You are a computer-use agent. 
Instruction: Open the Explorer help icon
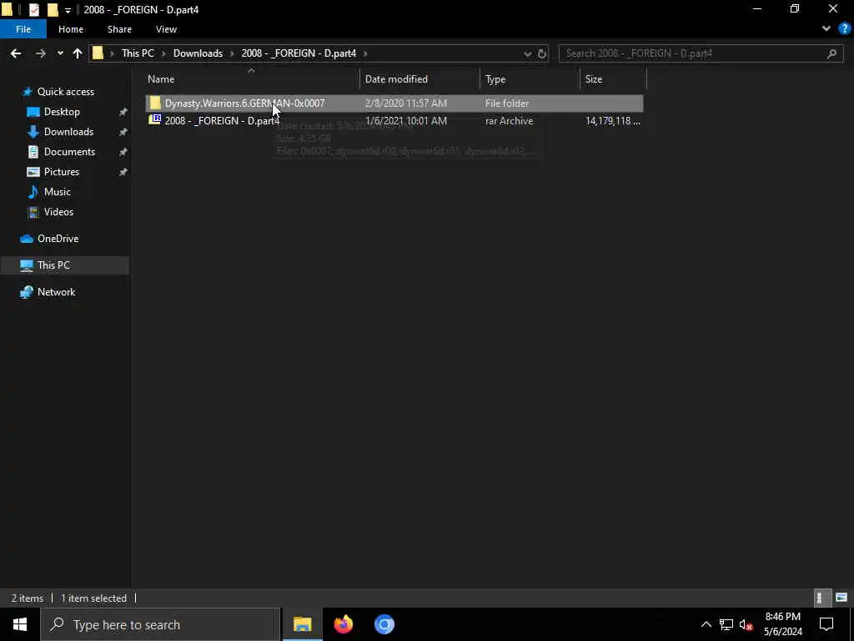pos(844,29)
